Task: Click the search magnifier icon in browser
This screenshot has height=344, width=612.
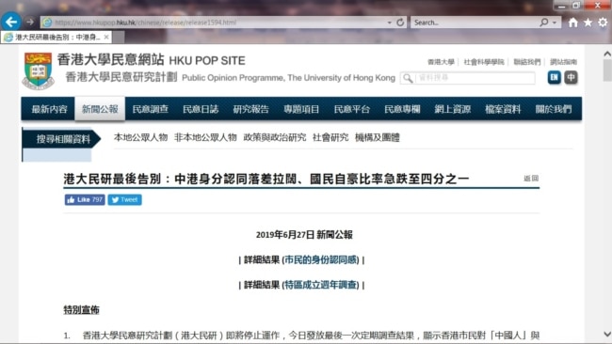Action: tap(543, 23)
